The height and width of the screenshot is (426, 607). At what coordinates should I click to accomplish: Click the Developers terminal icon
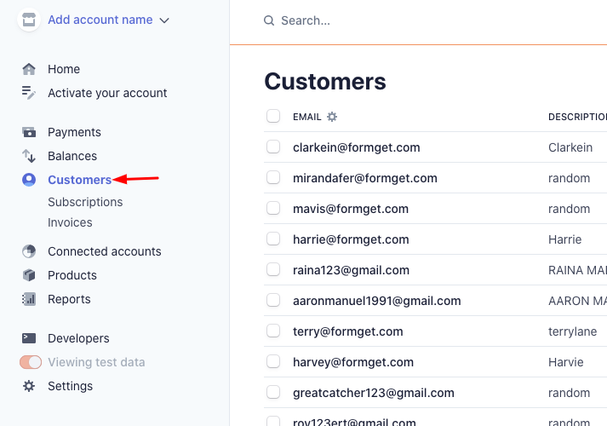click(x=29, y=338)
